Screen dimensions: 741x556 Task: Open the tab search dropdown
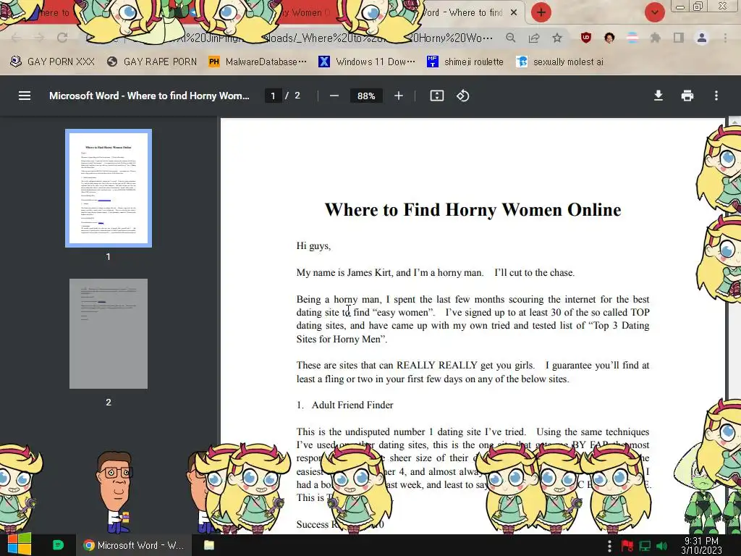tap(654, 12)
